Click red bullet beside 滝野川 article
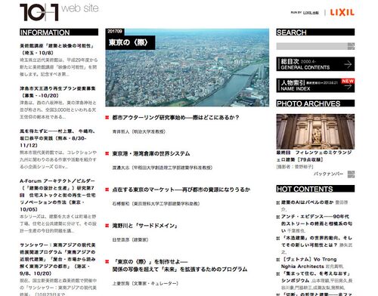The height and width of the screenshot is (296, 378). [107, 226]
